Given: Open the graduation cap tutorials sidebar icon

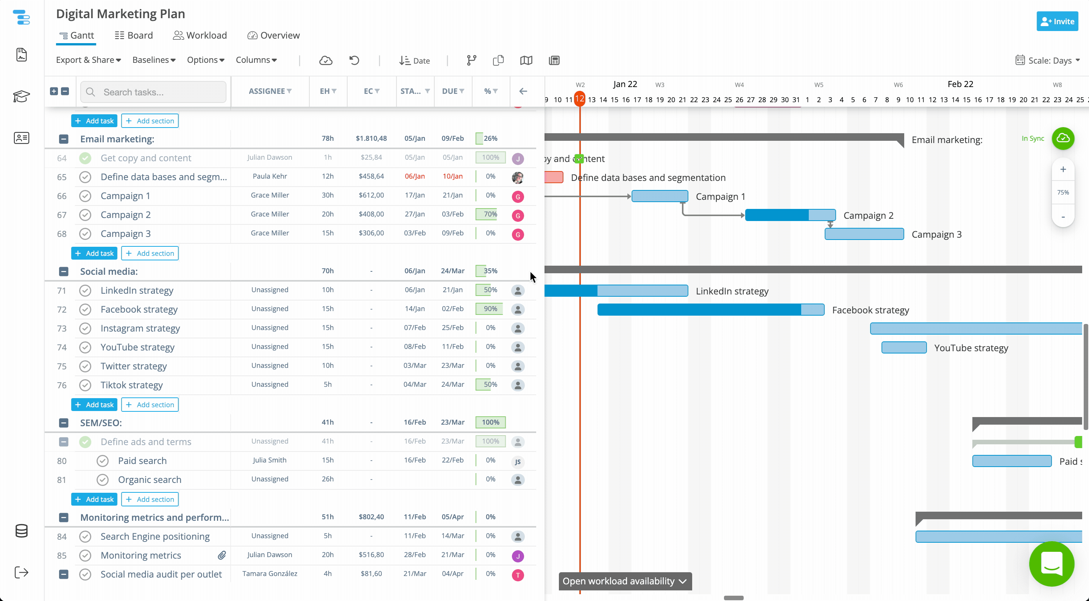Looking at the screenshot, I should coord(21,97).
